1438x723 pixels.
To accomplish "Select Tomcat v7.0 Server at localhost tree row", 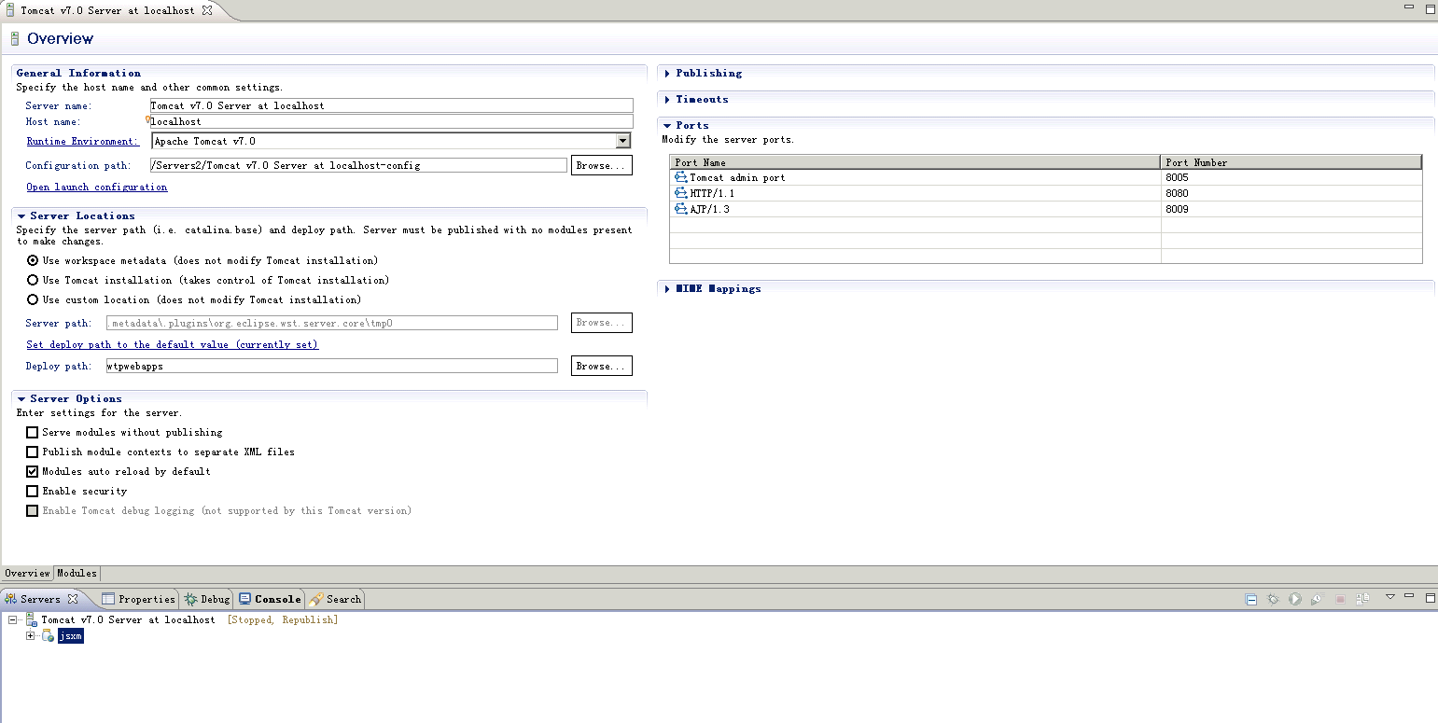I will 128,619.
